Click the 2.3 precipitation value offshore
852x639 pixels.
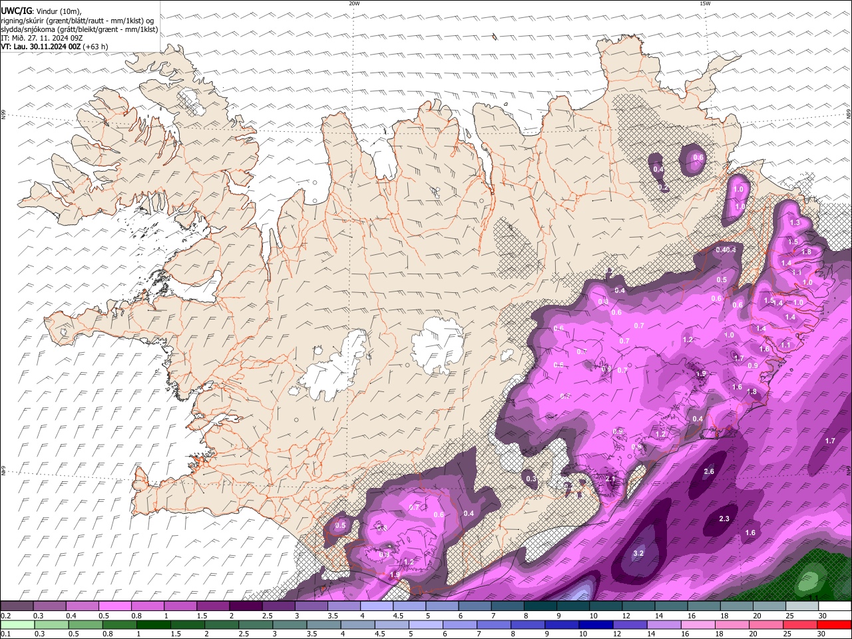point(724,519)
